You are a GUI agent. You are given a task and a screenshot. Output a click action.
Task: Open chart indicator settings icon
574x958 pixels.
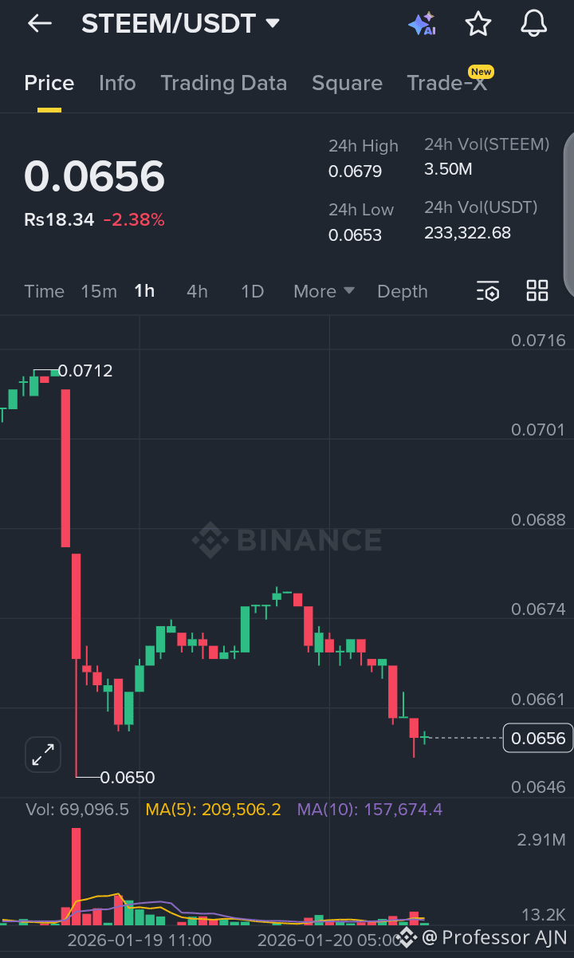pos(488,291)
